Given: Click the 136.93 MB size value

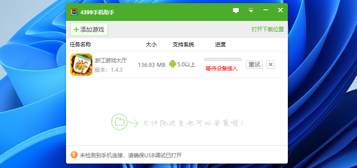Looking at the screenshot, I should pyautogui.click(x=152, y=65).
